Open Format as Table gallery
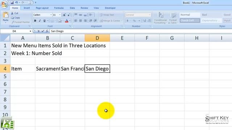Screen dimensions: 232x130 click(173, 18)
